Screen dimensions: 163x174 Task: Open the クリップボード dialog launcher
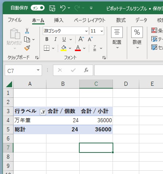point(37,58)
